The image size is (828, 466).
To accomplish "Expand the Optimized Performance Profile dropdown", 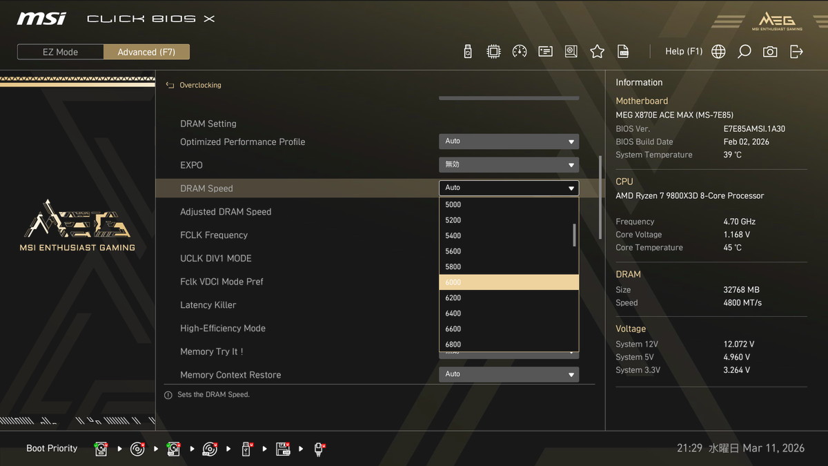I will 509,142.
